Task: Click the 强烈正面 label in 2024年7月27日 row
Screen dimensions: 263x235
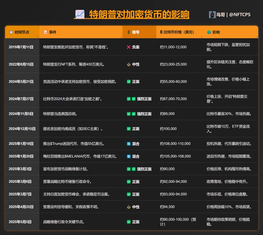Action: (x=144, y=99)
